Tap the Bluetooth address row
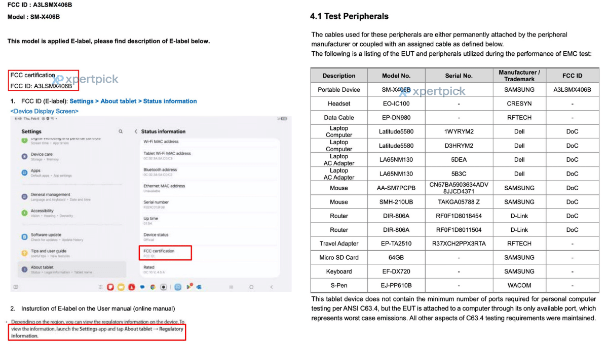 (x=210, y=172)
